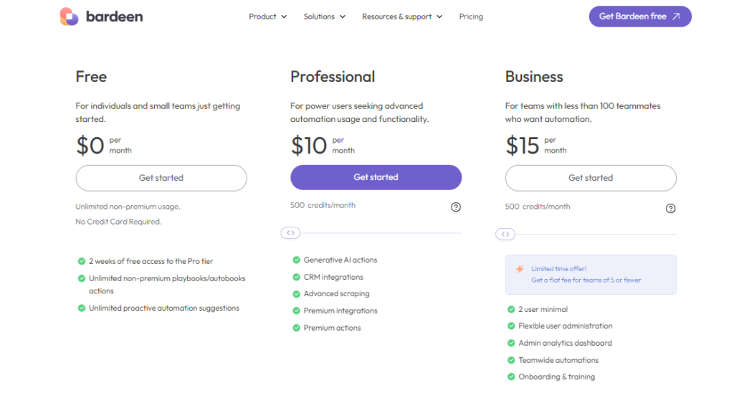The width and height of the screenshot is (734, 401).
Task: Click the Bardeen logo icon
Action: 69,16
